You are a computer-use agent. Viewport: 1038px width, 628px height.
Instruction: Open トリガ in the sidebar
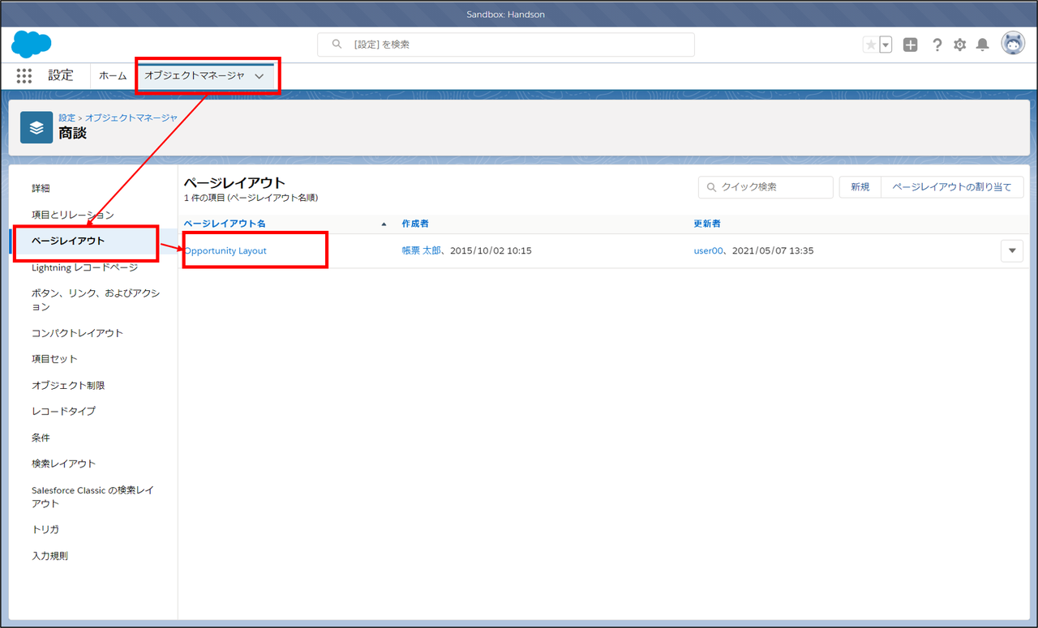(x=45, y=529)
